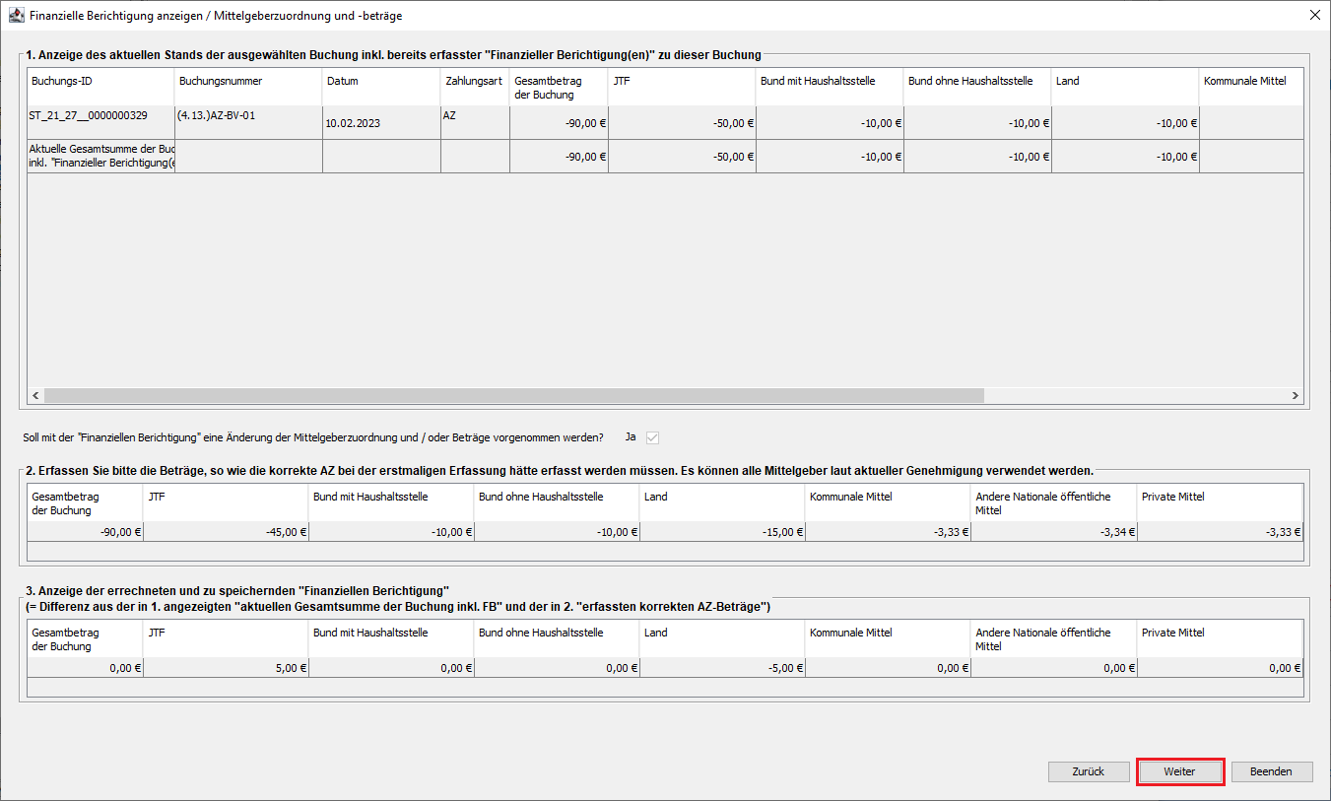Click Gesamtbetrag field in section 2

coord(86,532)
